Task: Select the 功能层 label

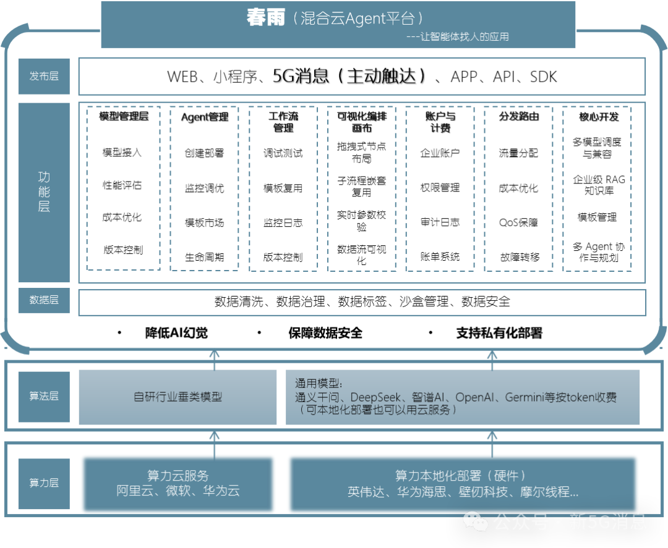Action: coord(44,192)
